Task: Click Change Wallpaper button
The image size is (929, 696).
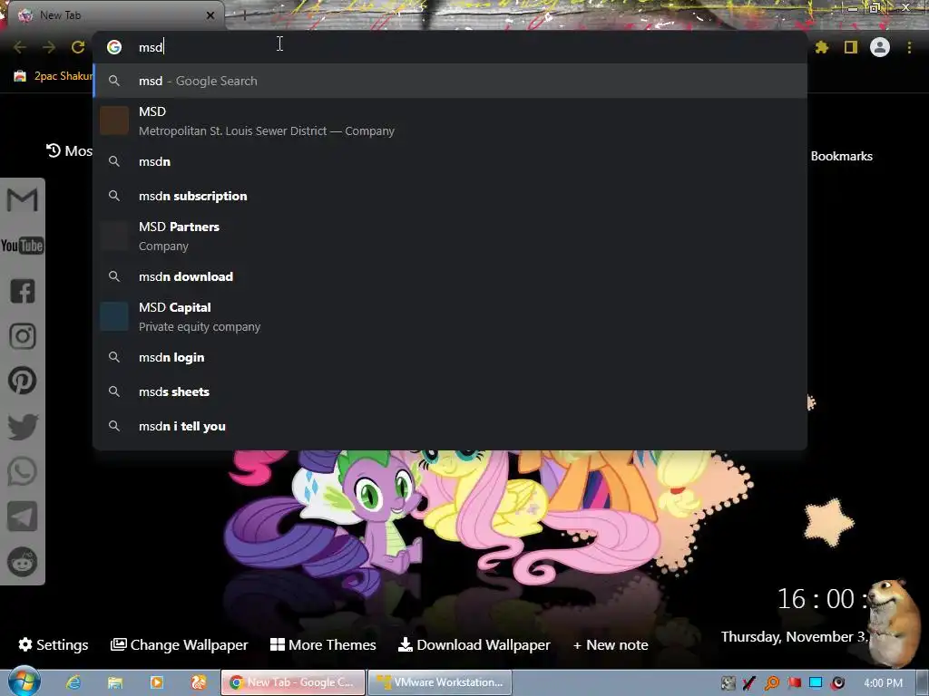Action: [x=179, y=644]
